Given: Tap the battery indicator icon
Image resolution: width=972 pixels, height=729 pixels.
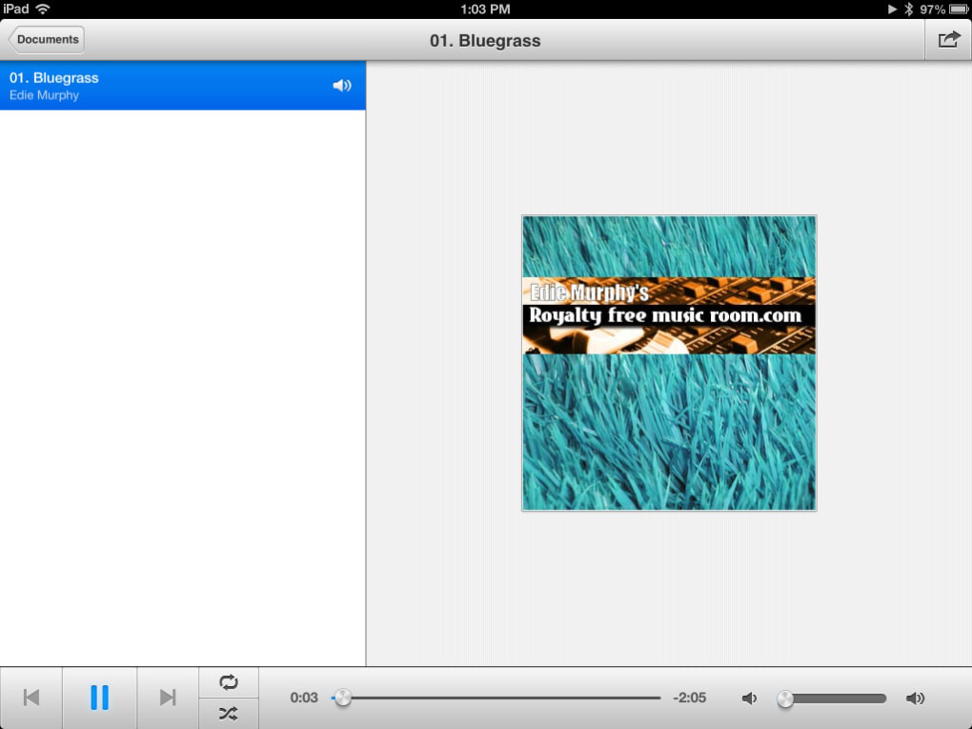Looking at the screenshot, I should tap(959, 10).
